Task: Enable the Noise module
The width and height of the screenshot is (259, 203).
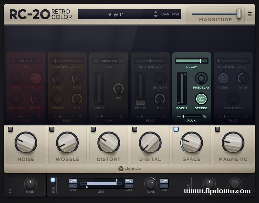Action: click(11, 129)
